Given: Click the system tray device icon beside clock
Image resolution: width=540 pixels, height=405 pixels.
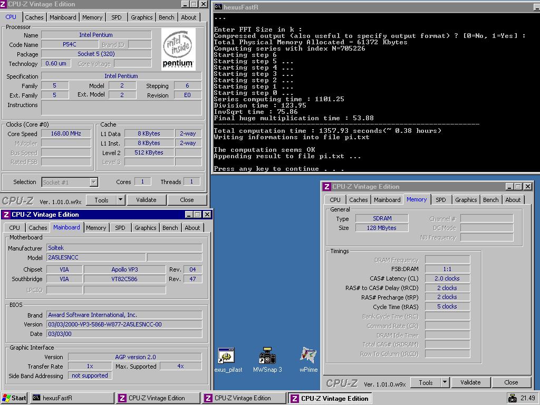Looking at the screenshot, I should click(513, 398).
